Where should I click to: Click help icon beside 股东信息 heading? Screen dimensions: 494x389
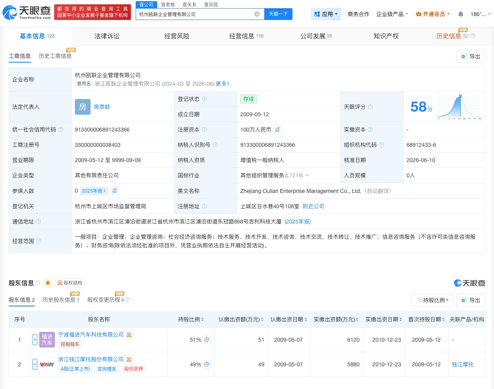[38, 283]
